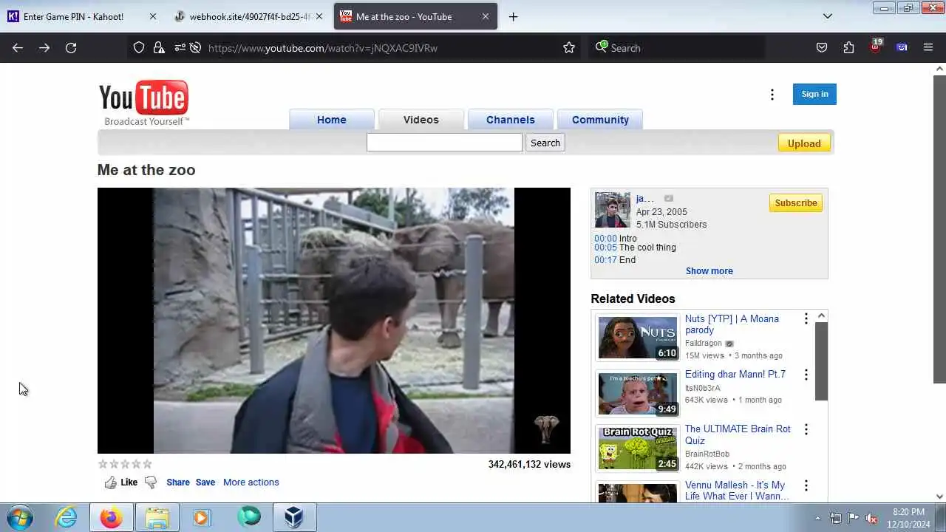The height and width of the screenshot is (532, 946).
Task: Click the YouTube Broadcast Yourself logo
Action: (x=144, y=103)
